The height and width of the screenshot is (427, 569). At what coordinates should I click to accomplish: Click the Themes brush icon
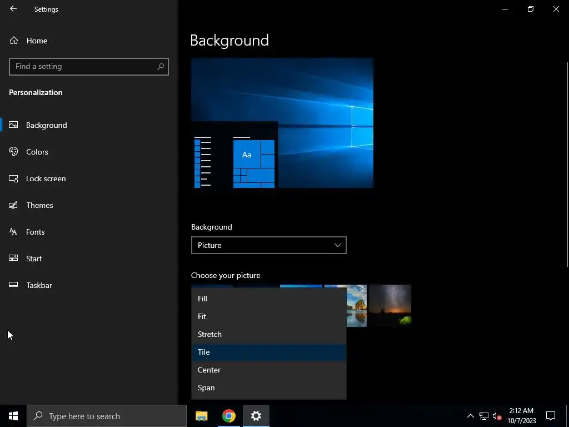coord(13,205)
